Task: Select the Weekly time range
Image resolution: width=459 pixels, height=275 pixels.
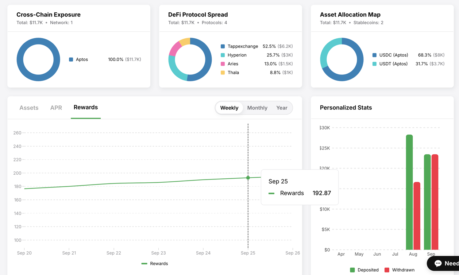Action: pyautogui.click(x=229, y=108)
